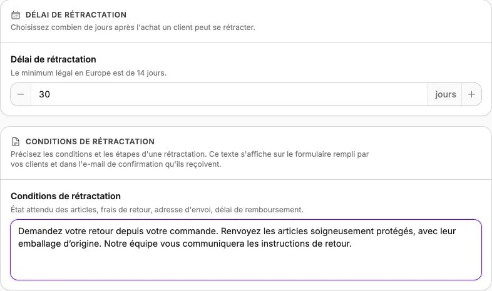Image resolution: width=492 pixels, height=291 pixels.
Task: Place cursor after "instructions de retour." in textarea
Action: 352,244
